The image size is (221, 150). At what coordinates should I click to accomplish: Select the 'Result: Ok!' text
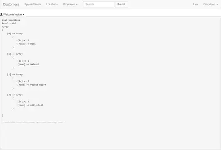pos(9,23)
